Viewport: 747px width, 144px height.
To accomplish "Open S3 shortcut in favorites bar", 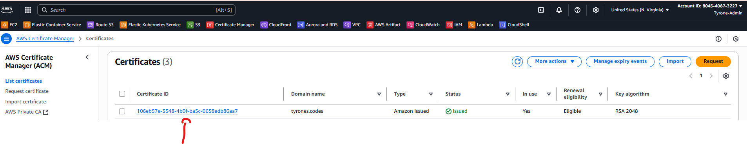I will pyautogui.click(x=194, y=25).
